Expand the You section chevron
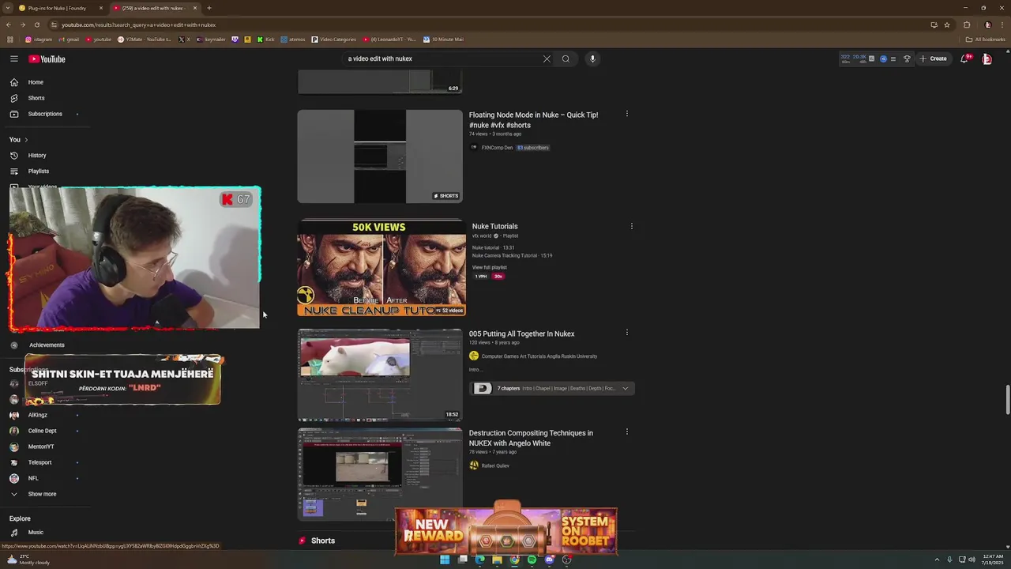Viewport: 1011px width, 569px height. click(26, 140)
